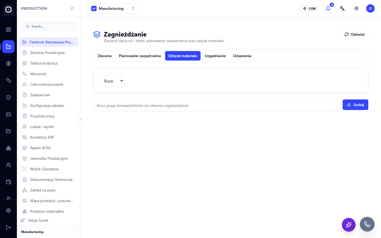Open Zlecenia Produkcyjne in sidebar
The width and height of the screenshot is (381, 238).
pyautogui.click(x=49, y=53)
